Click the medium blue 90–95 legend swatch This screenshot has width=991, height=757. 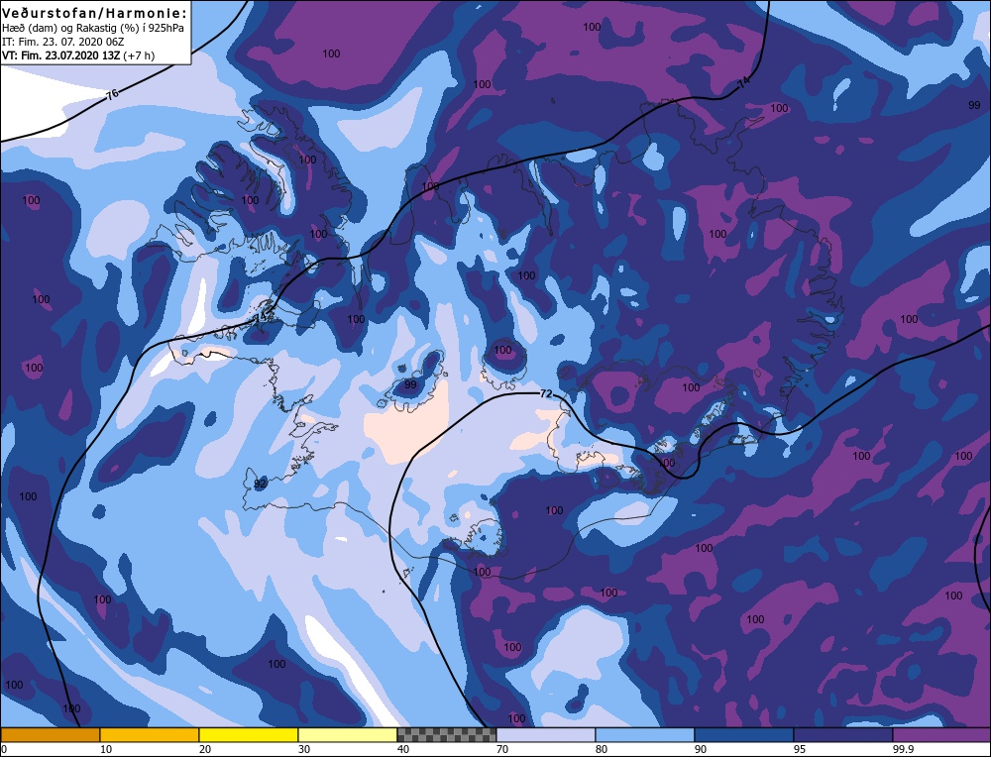tap(744, 734)
